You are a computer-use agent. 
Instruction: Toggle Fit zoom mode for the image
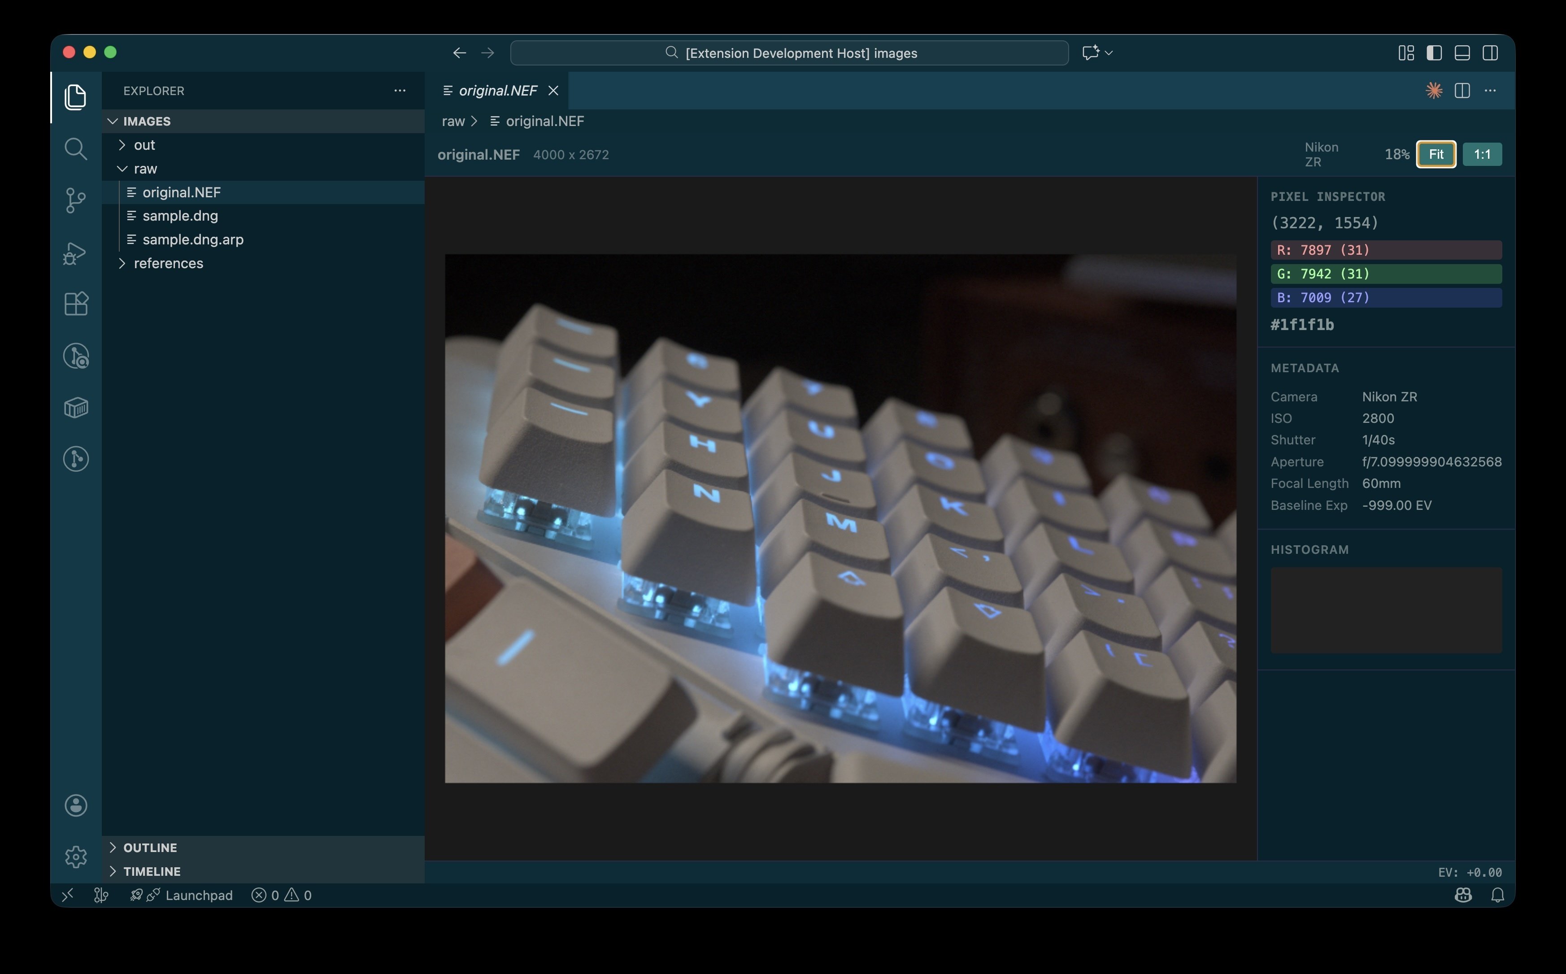[1436, 154]
